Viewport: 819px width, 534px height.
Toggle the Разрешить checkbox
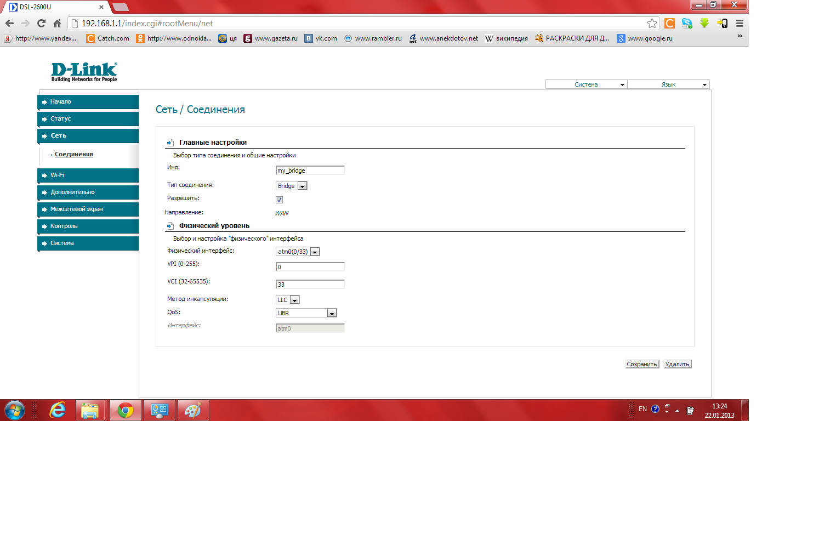pyautogui.click(x=280, y=200)
